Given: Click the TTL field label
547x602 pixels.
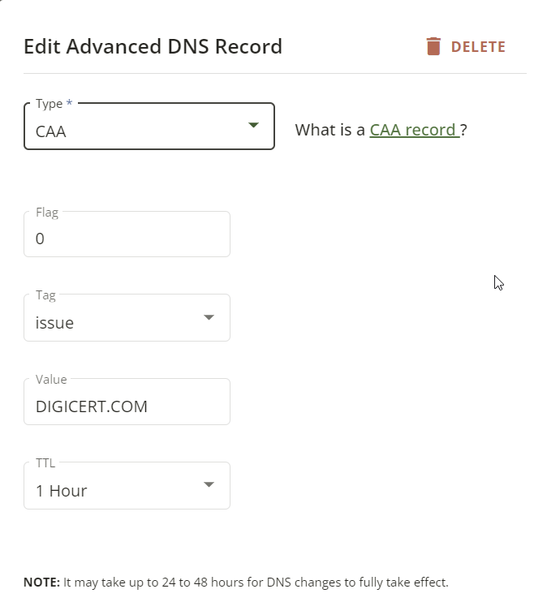Looking at the screenshot, I should click(x=45, y=463).
